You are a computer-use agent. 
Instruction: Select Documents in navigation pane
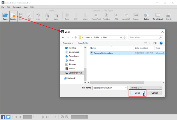pos(72,52)
